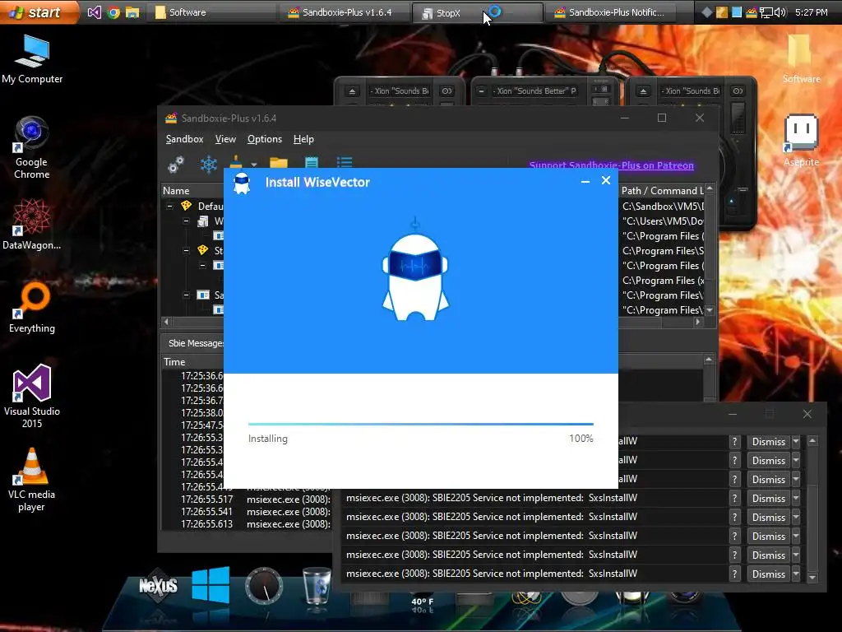
Task: Open the dropdown arrow beside the bottom Dismiss
Action: (x=796, y=574)
